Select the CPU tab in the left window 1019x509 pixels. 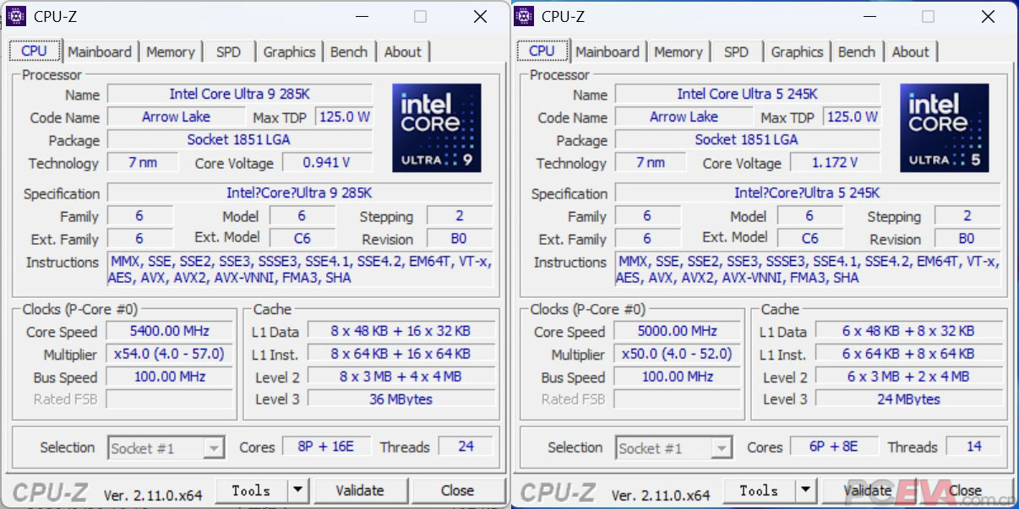click(x=35, y=51)
